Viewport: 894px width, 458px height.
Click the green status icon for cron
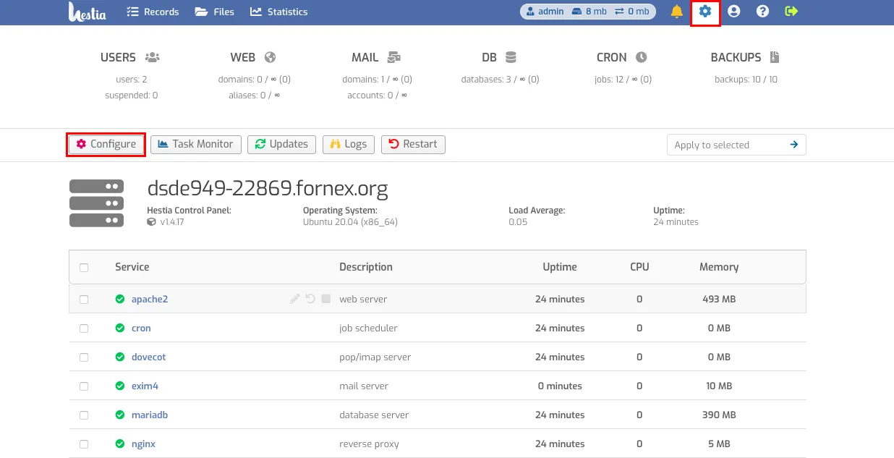(120, 328)
